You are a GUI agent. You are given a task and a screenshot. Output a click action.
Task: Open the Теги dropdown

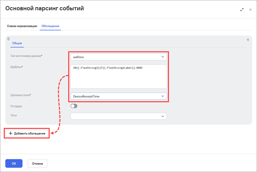pos(119,116)
